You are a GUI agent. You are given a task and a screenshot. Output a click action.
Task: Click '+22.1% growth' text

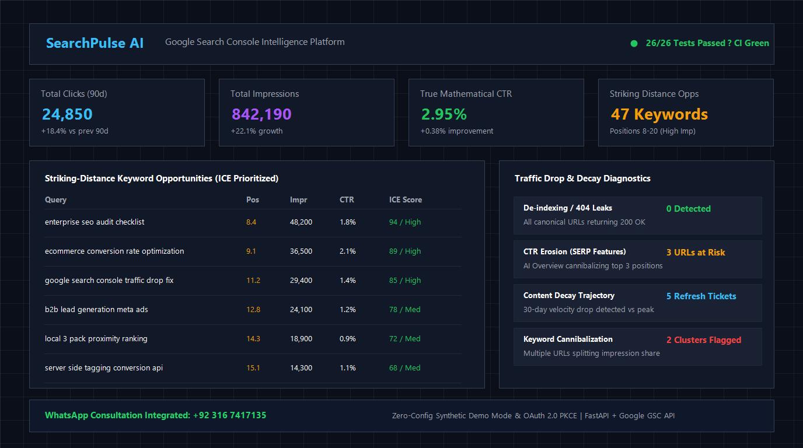click(x=257, y=131)
